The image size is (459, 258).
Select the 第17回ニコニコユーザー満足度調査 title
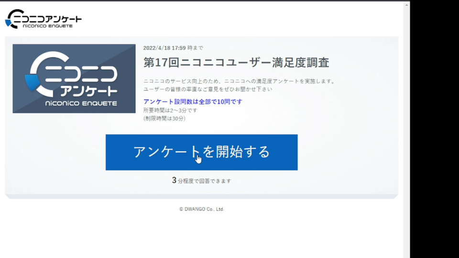[236, 63]
